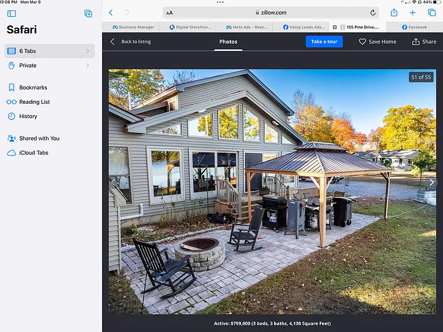The width and height of the screenshot is (443, 332).
Task: Tap the house listing photo
Action: (272, 192)
